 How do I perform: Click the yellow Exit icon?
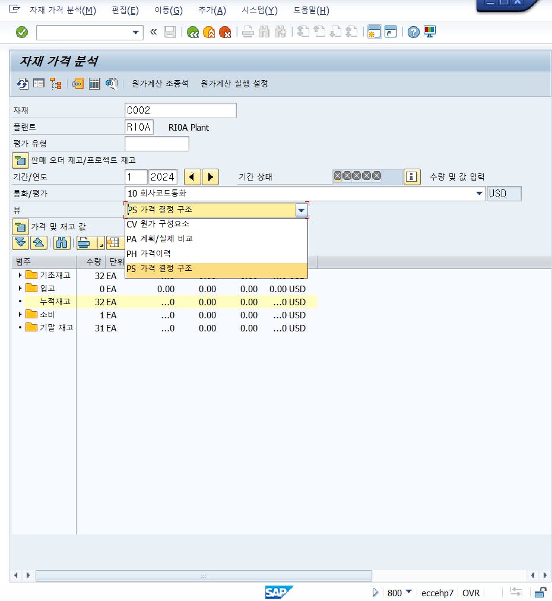[209, 32]
